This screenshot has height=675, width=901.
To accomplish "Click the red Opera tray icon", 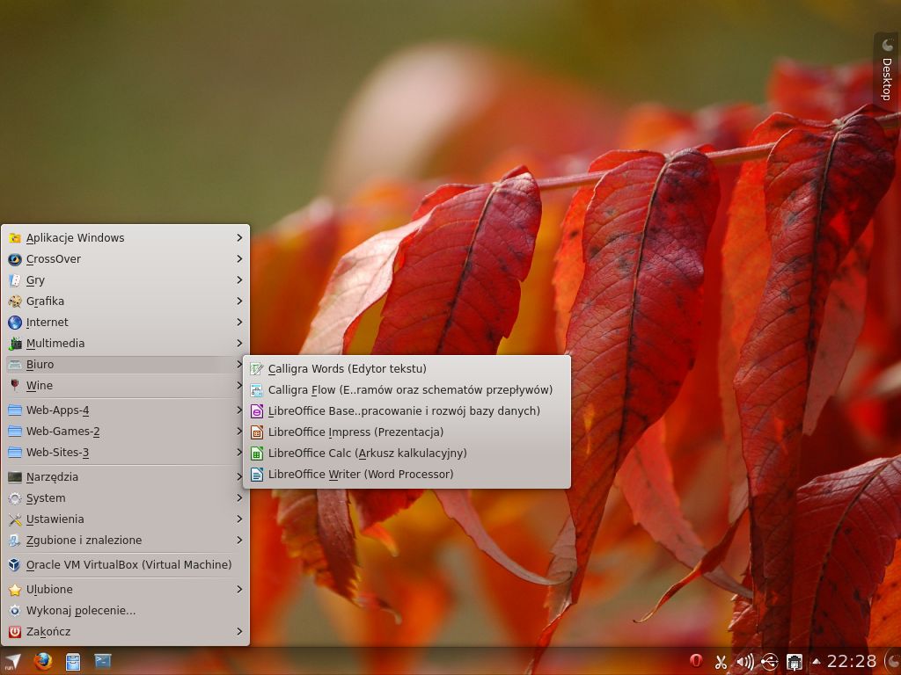I will click(x=696, y=661).
